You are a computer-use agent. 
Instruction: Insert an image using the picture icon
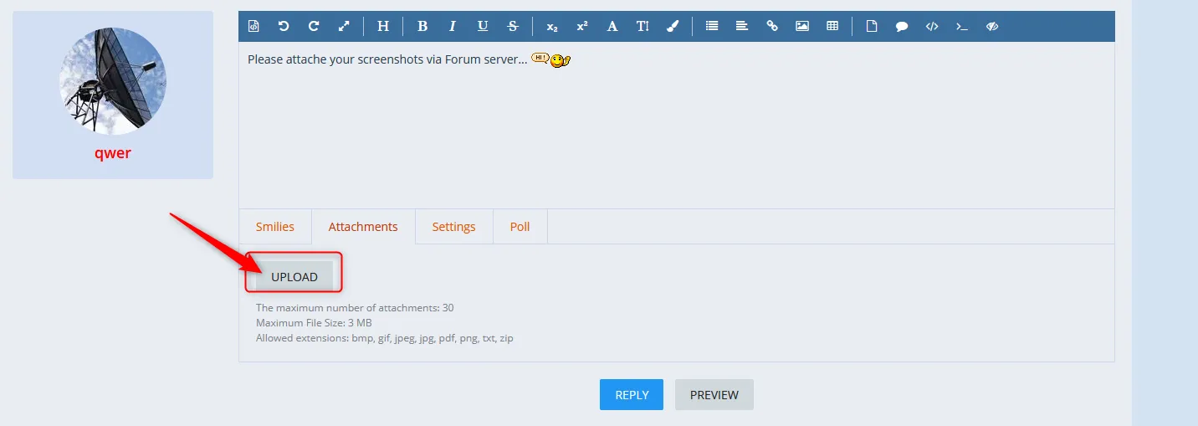click(802, 26)
